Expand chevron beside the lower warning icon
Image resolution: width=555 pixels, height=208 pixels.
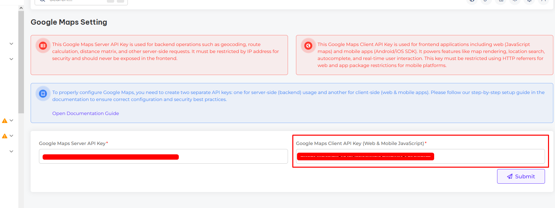(11, 136)
